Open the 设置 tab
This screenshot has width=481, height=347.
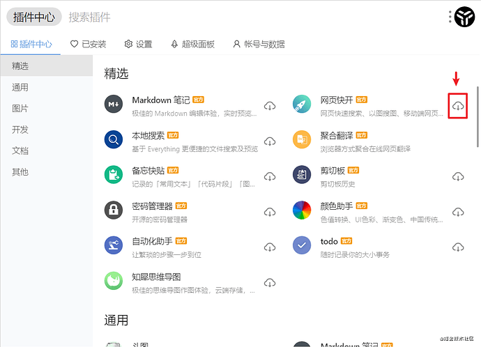[x=138, y=44]
